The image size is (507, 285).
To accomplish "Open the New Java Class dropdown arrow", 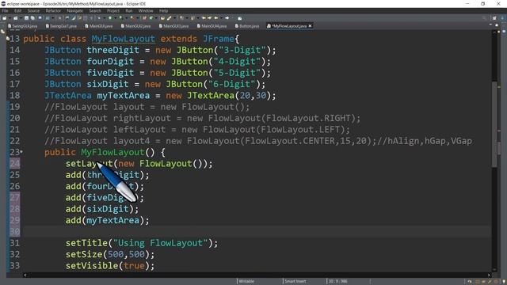I will pyautogui.click(x=156, y=18).
